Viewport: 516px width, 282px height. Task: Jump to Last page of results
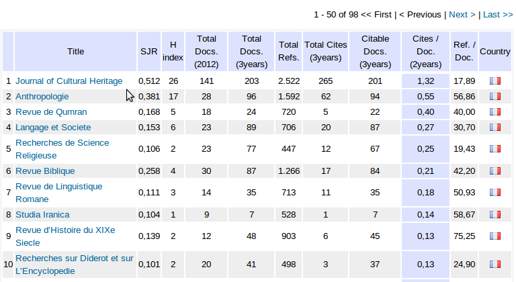(x=498, y=15)
